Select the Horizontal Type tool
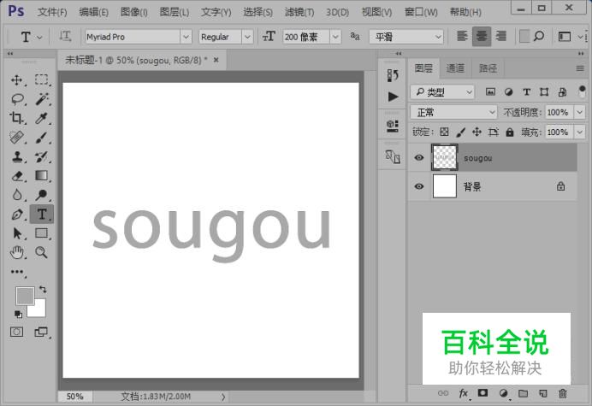 point(42,215)
